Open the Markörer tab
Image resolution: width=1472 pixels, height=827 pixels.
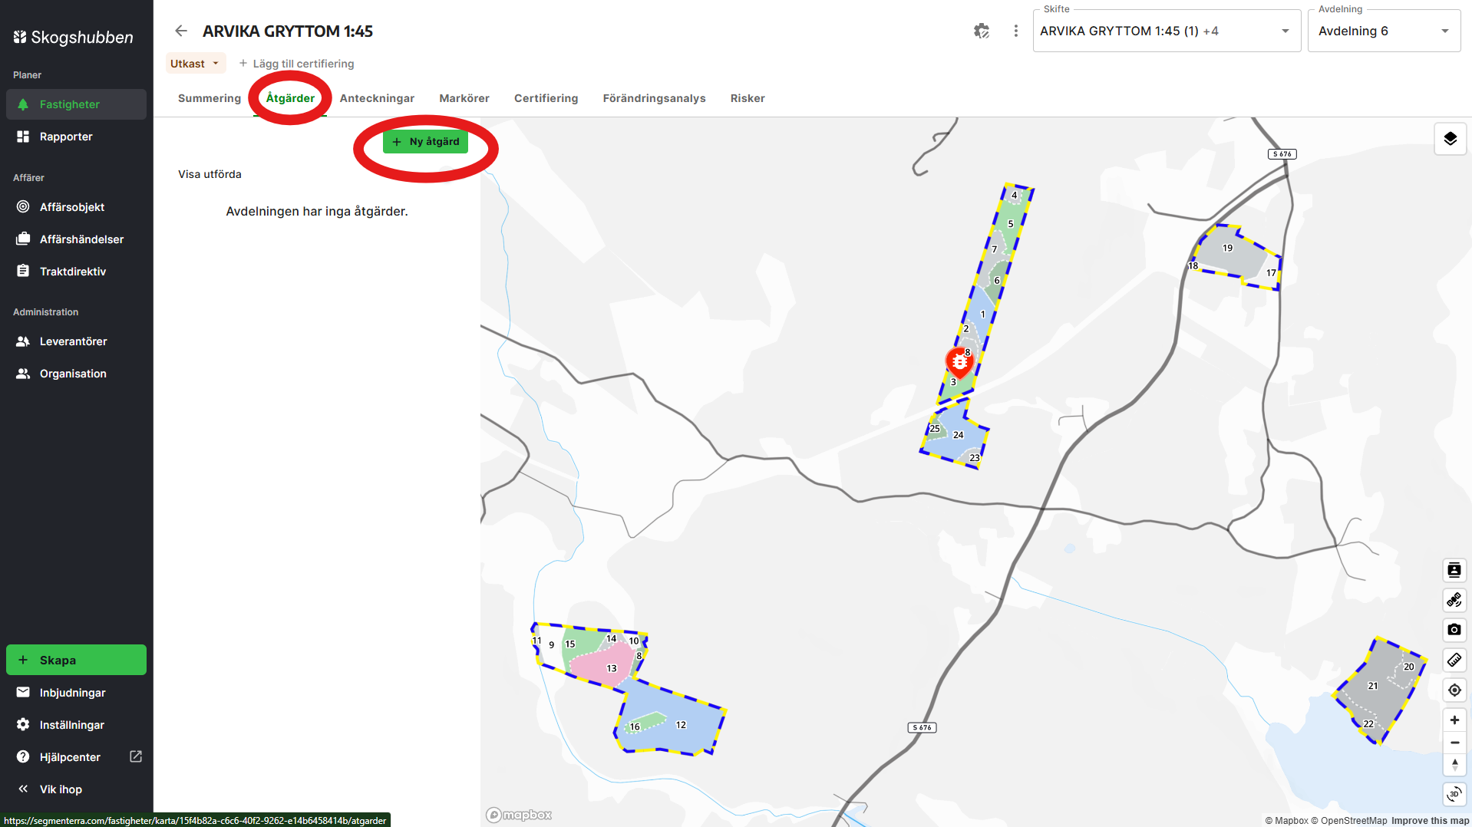pyautogui.click(x=464, y=98)
